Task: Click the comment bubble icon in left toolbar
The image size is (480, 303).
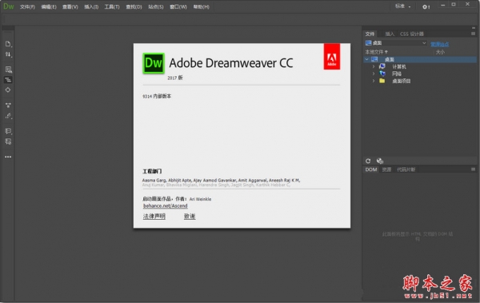Action: (x=8, y=131)
